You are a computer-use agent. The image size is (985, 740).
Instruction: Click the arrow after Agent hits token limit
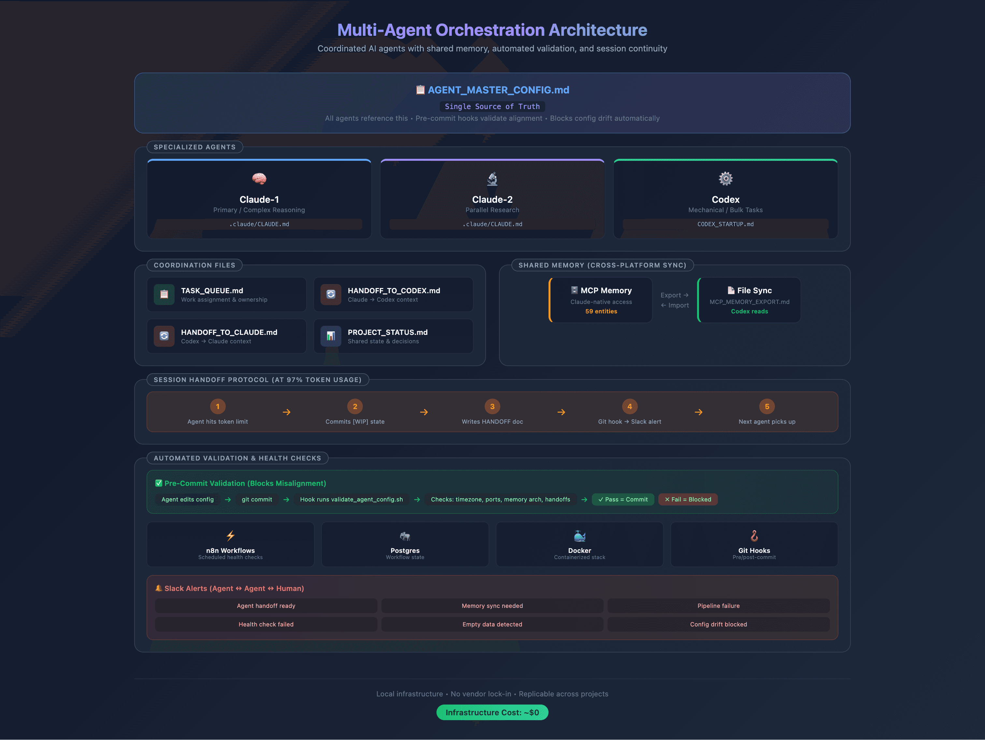[286, 412]
